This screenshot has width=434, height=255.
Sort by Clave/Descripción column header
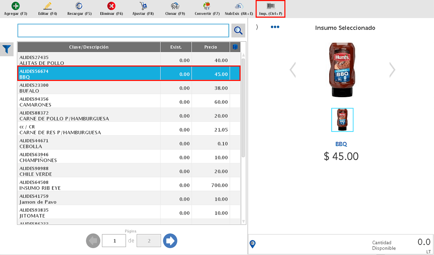pos(89,47)
